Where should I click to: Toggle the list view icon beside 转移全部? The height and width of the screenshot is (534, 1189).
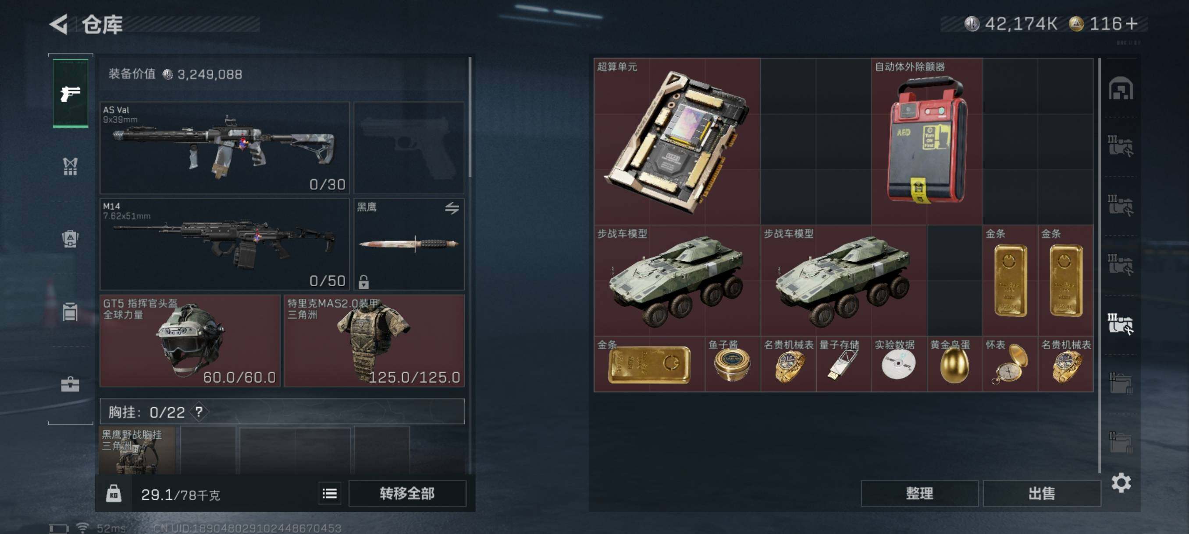pyautogui.click(x=330, y=493)
